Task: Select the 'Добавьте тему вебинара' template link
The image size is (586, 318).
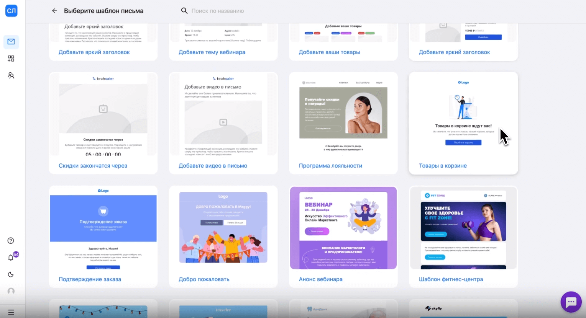Action: pyautogui.click(x=212, y=52)
